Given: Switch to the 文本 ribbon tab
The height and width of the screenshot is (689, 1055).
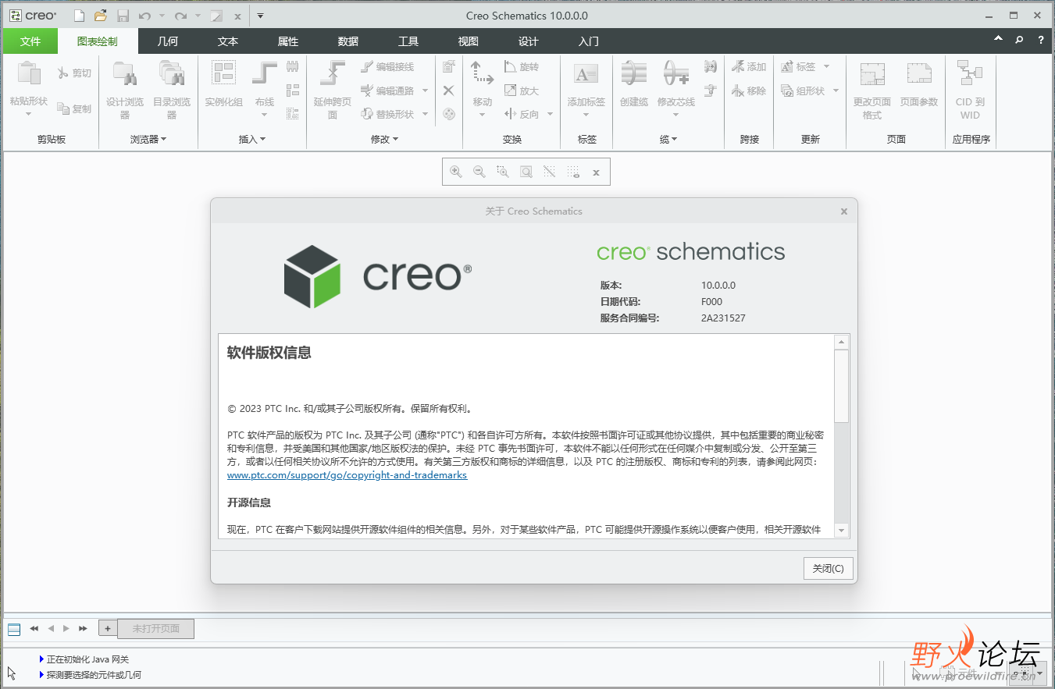Looking at the screenshot, I should click(228, 41).
